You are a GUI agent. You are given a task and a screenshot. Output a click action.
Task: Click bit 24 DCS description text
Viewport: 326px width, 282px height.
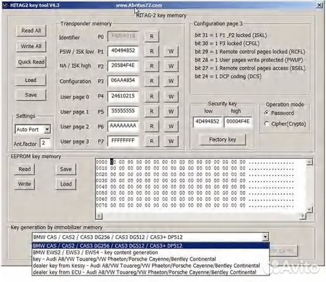point(228,76)
